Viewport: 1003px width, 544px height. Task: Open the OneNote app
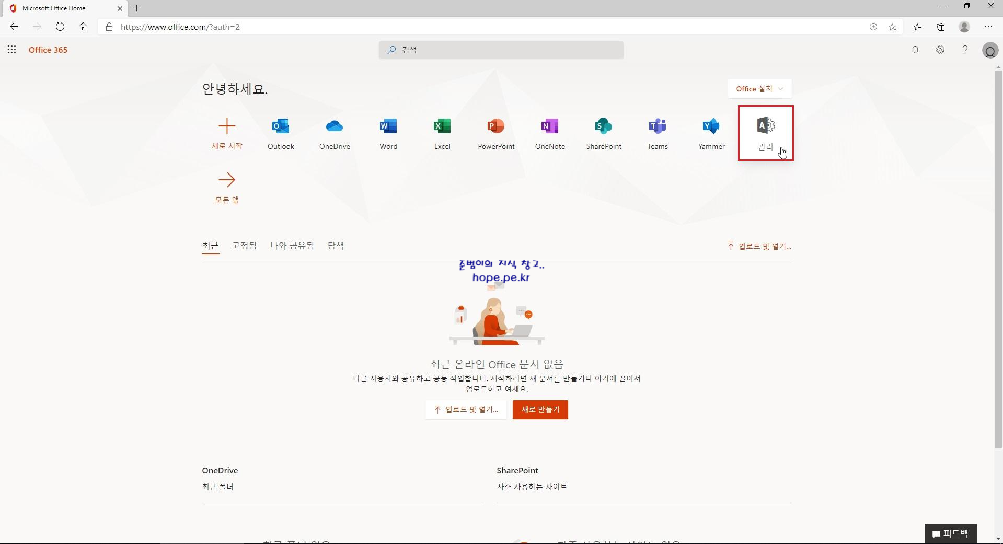(x=550, y=133)
